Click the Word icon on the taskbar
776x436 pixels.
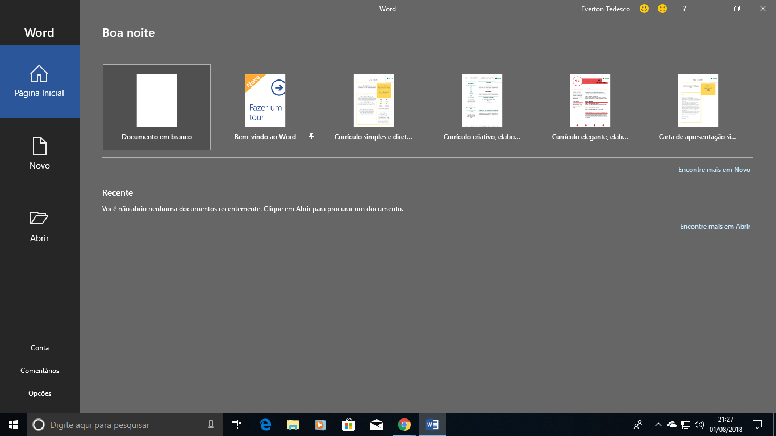[432, 425]
